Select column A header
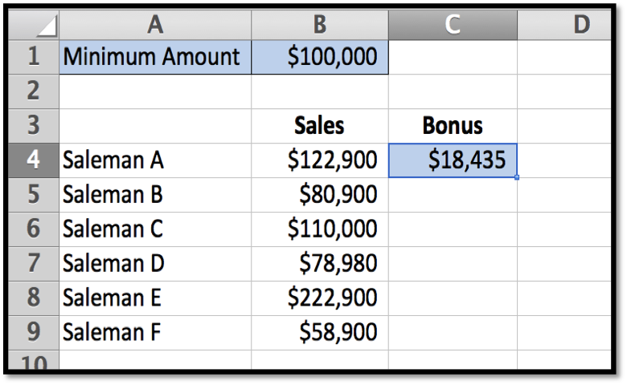Screen dimensions: 627x385 pyautogui.click(x=154, y=26)
